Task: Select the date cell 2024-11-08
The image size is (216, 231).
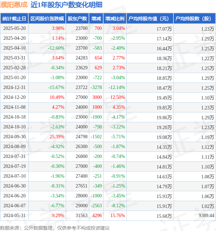Action: point(14,107)
